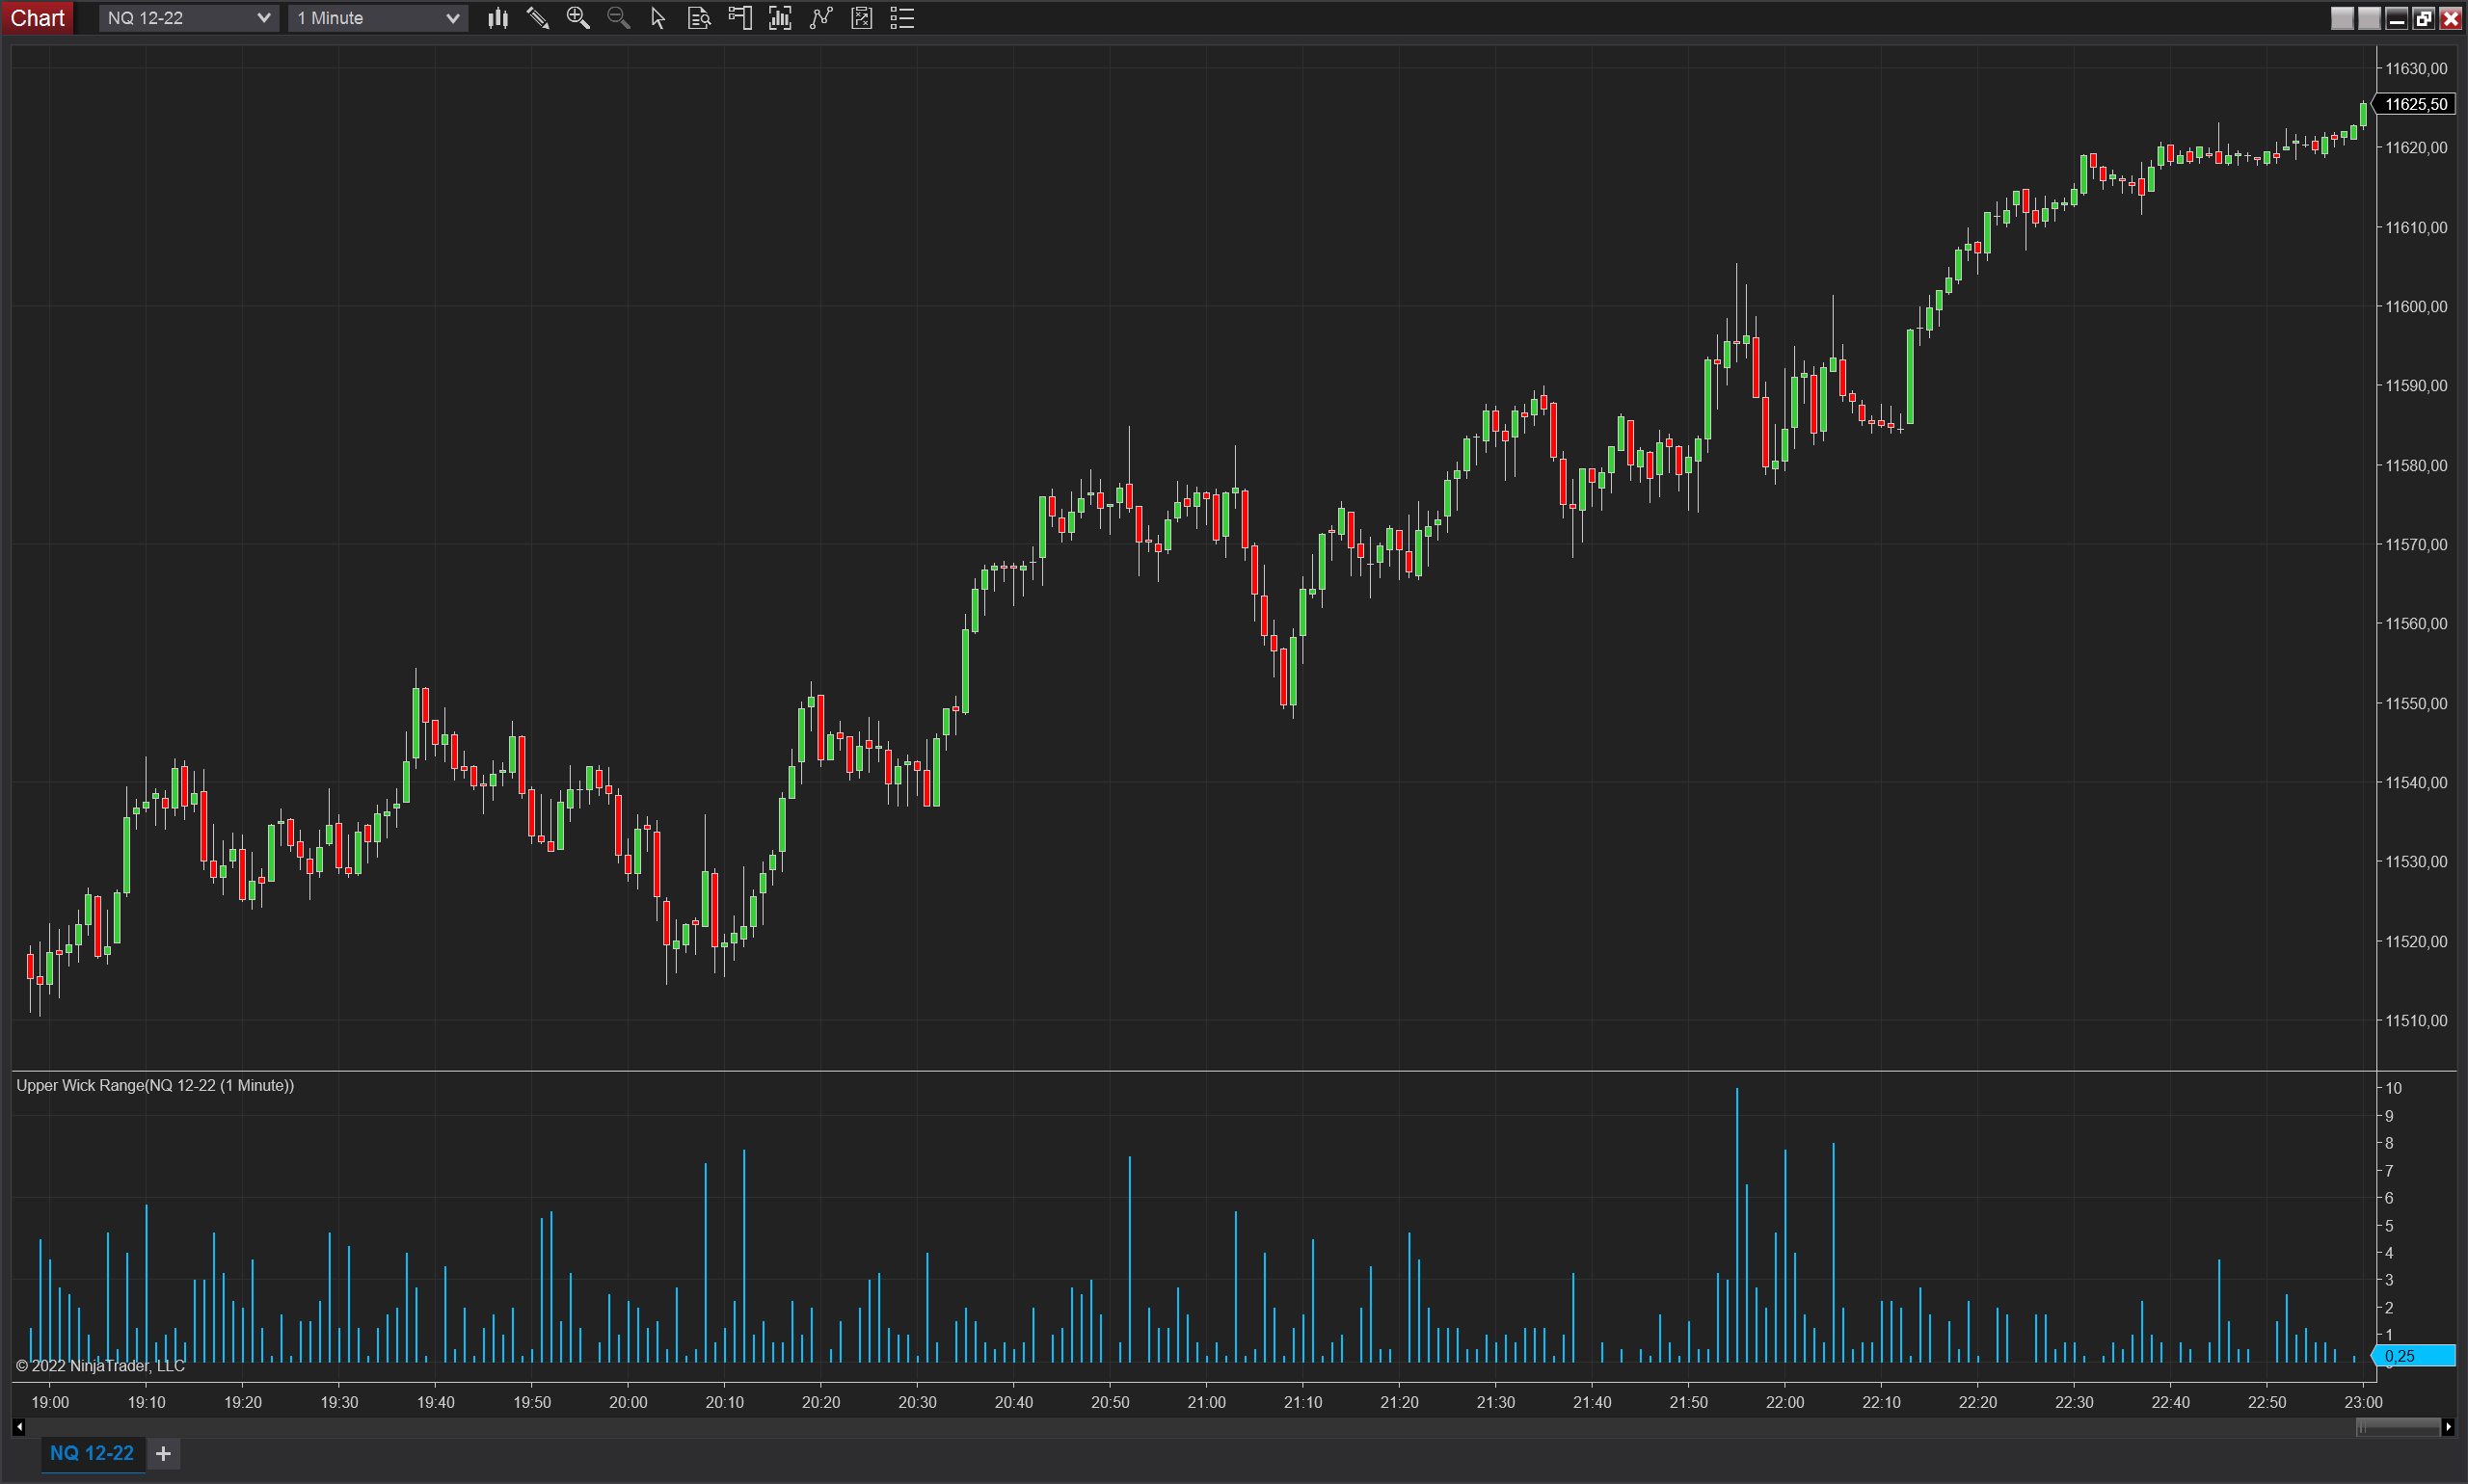This screenshot has height=1484, width=2468.
Task: Click the indicator value marker 0,25
Action: point(2415,1356)
